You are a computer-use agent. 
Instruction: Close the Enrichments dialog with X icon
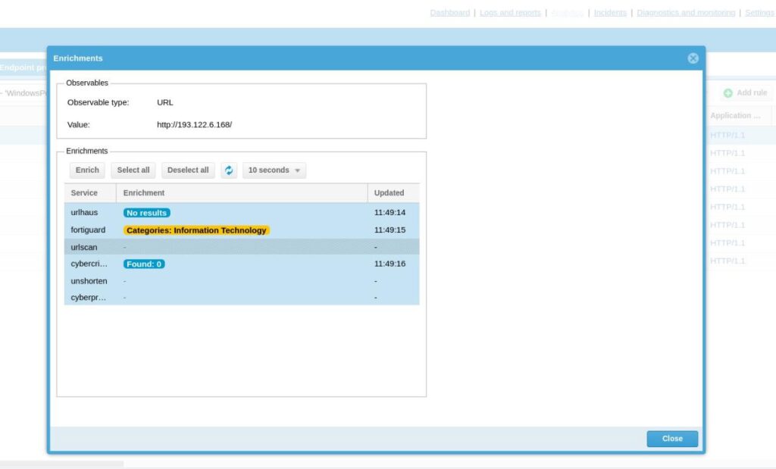(693, 58)
